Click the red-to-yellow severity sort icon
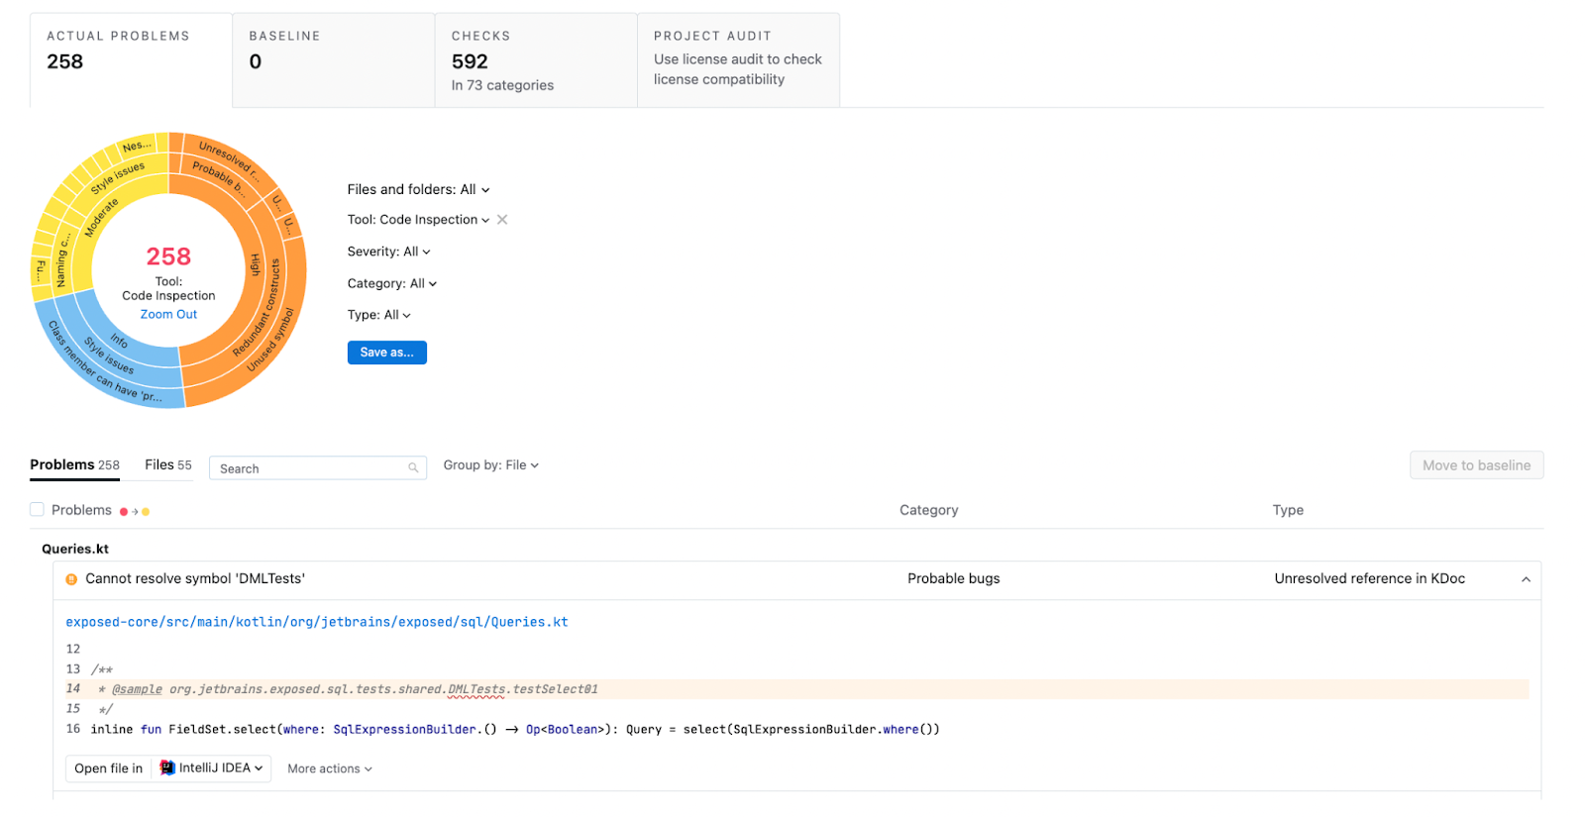The height and width of the screenshot is (817, 1585). (135, 512)
